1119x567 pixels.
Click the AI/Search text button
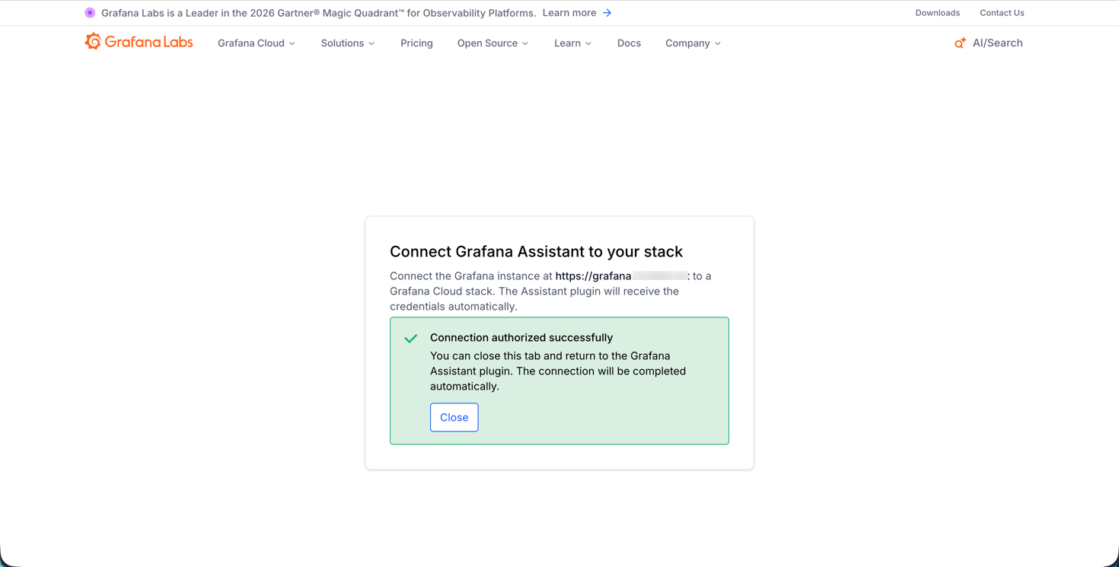point(997,43)
